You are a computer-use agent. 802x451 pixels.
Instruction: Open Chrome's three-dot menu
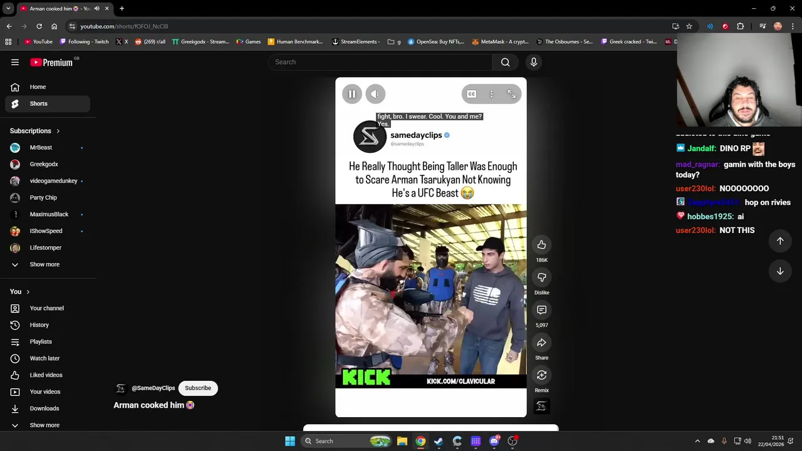(793, 26)
